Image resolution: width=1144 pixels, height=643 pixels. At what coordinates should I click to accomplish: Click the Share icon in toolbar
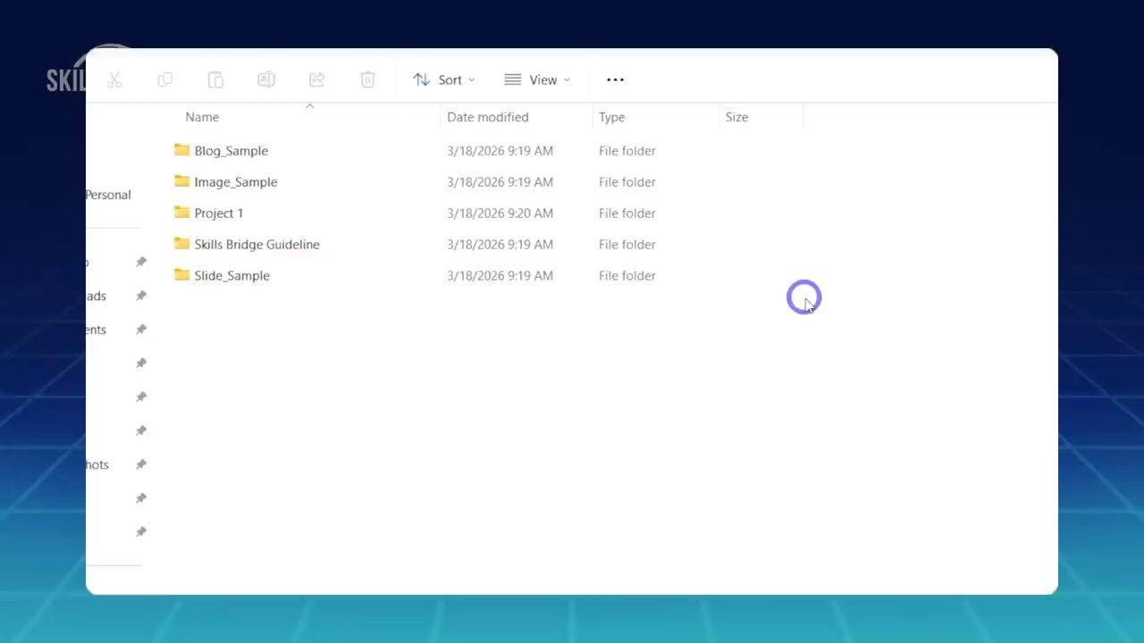click(316, 80)
